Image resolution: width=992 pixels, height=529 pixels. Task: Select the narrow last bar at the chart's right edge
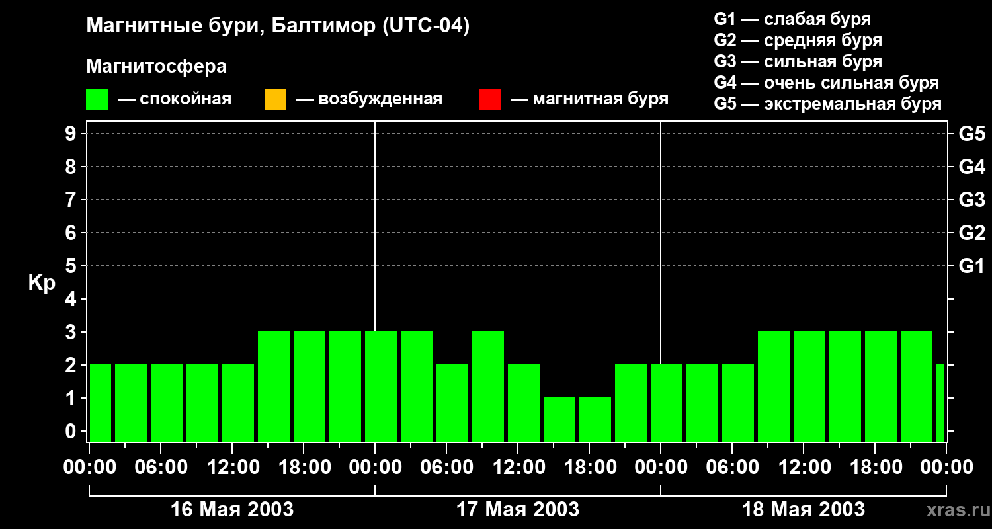(940, 403)
